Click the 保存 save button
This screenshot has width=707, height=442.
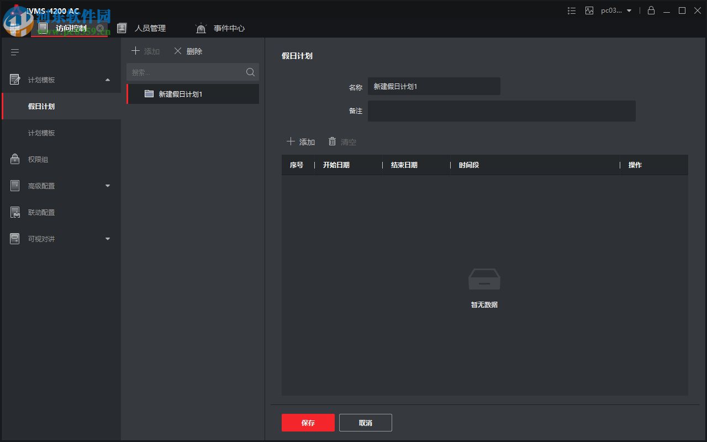308,423
